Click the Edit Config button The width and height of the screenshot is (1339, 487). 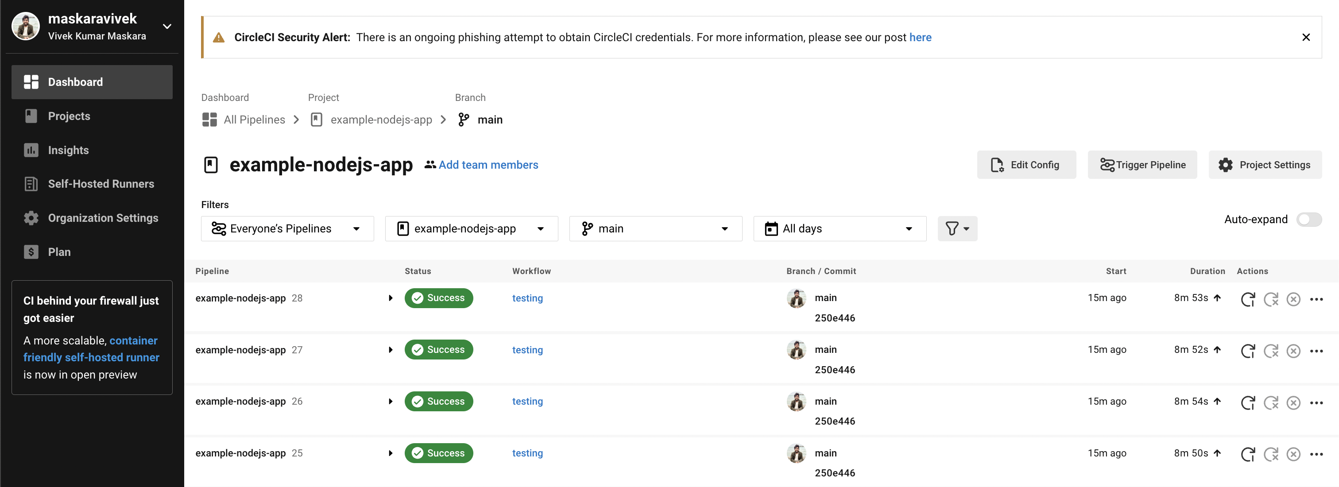coord(1026,165)
